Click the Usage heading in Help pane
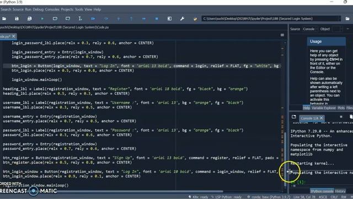 tap(315, 41)
